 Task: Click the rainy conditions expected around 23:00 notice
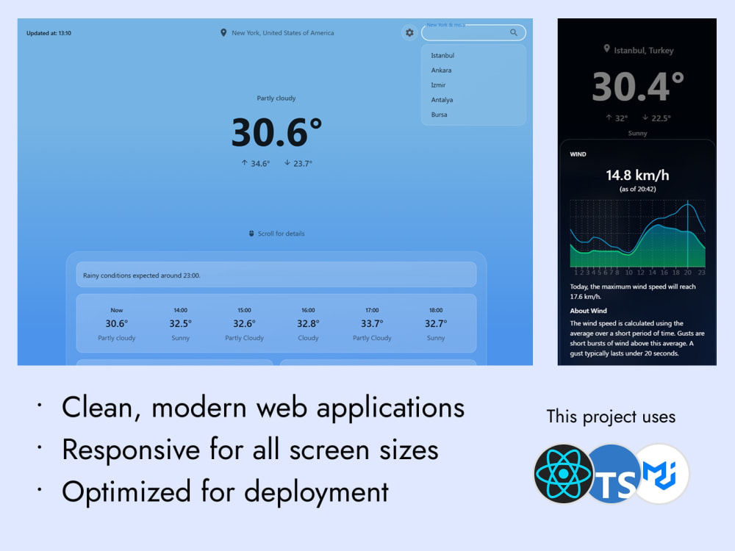(276, 275)
